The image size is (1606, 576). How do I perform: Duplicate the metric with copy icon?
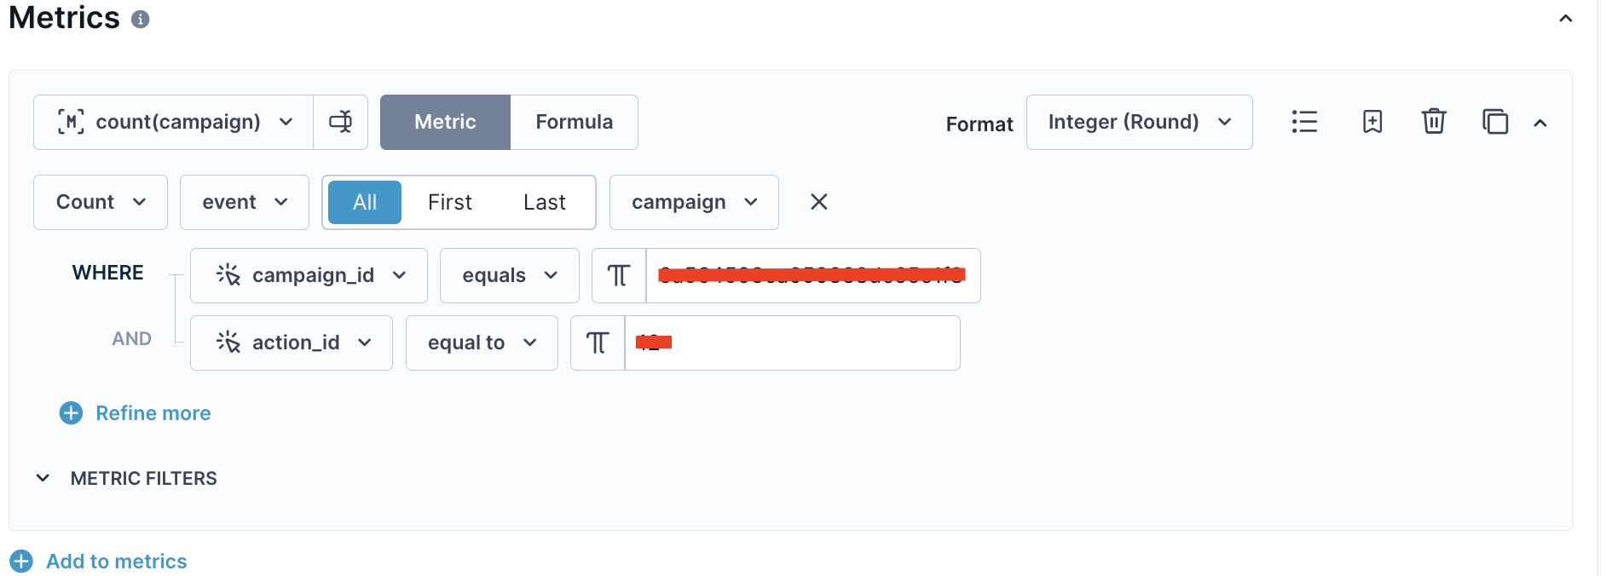pos(1495,122)
